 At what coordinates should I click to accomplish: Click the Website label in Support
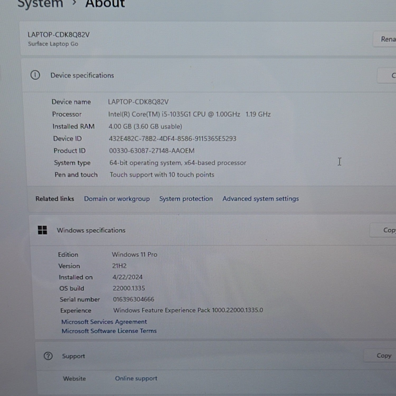pyautogui.click(x=74, y=379)
